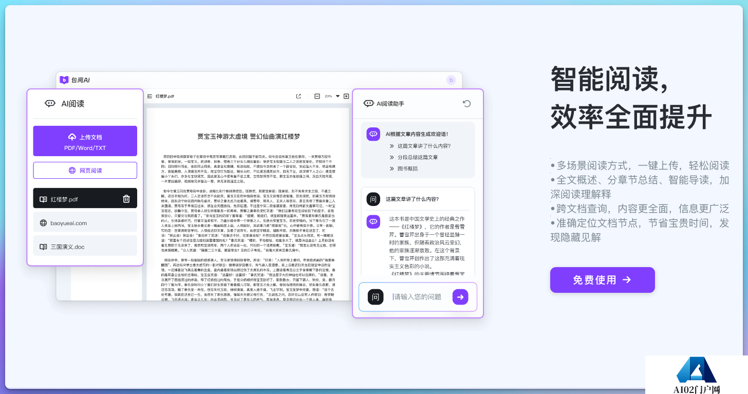
Task: Click the double chevron before 图书概括
Action: (x=392, y=168)
